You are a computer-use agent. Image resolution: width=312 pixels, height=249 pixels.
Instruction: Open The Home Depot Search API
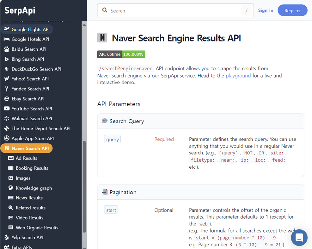click(x=41, y=128)
